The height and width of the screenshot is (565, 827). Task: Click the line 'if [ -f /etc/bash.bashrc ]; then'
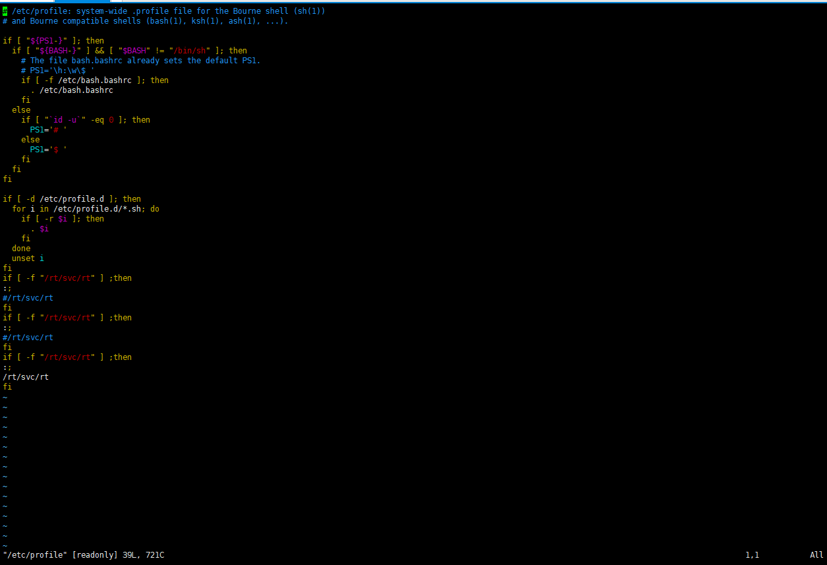coord(95,80)
